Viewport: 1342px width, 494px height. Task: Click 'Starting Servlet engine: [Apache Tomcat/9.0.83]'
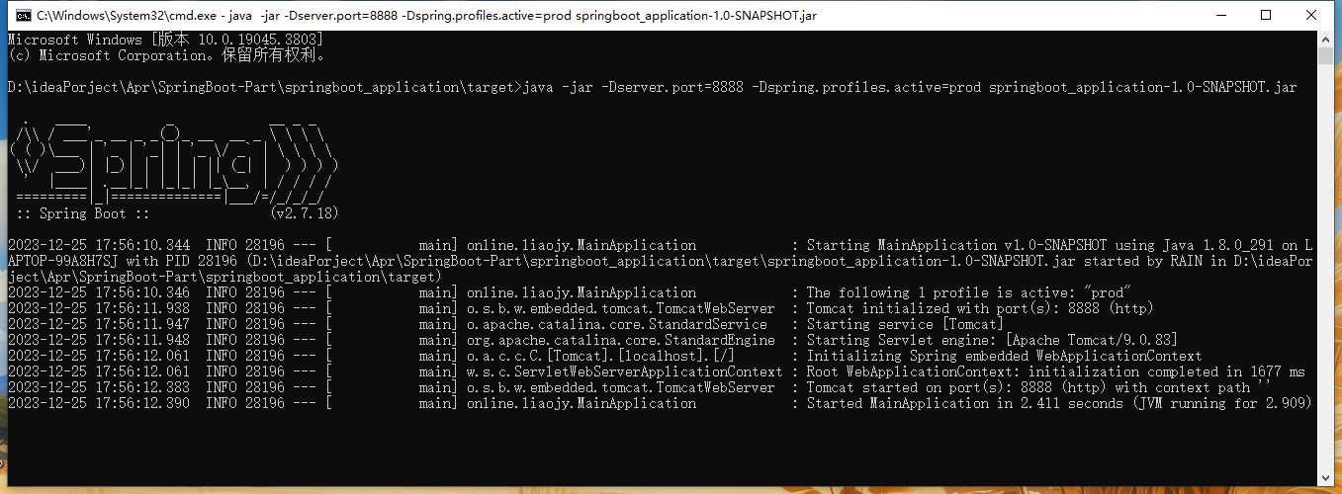[x=992, y=340]
